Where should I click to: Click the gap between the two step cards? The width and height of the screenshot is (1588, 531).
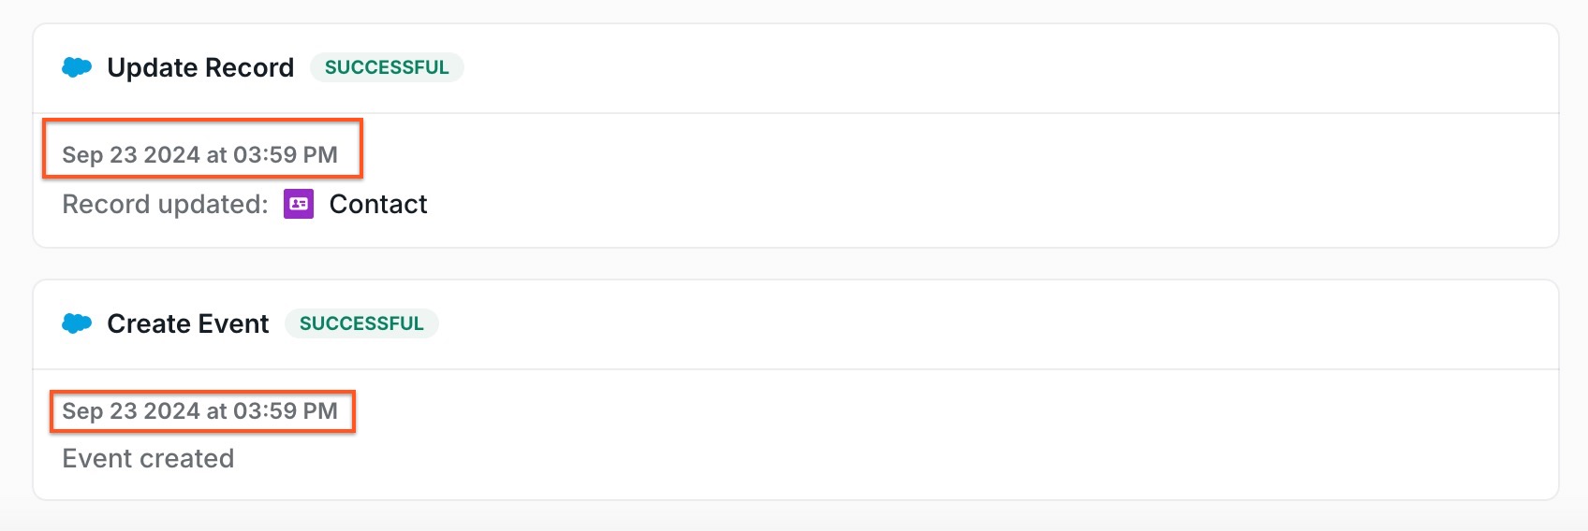796,264
